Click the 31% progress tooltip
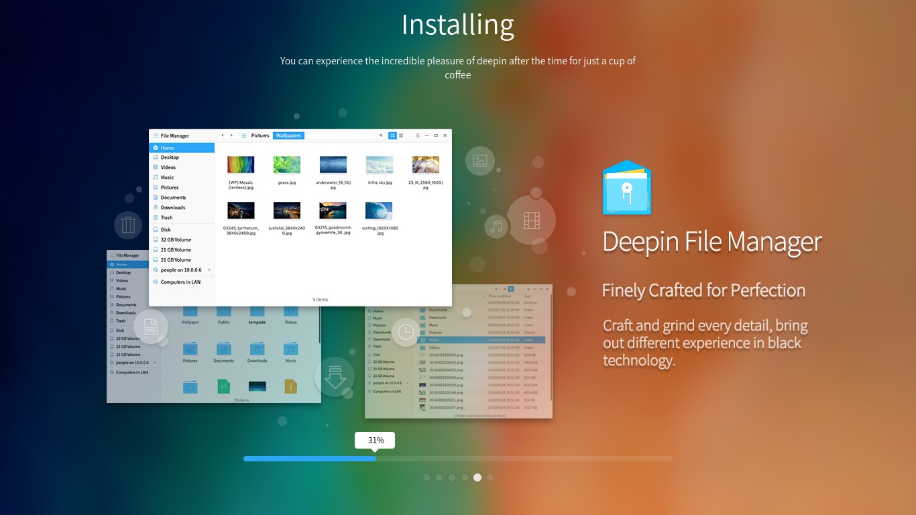916x515 pixels. click(375, 441)
